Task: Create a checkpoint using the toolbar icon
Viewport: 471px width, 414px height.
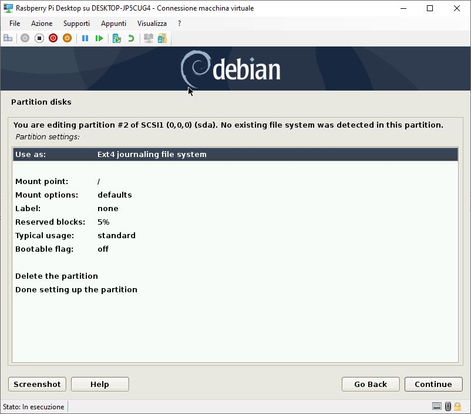Action: pos(116,38)
